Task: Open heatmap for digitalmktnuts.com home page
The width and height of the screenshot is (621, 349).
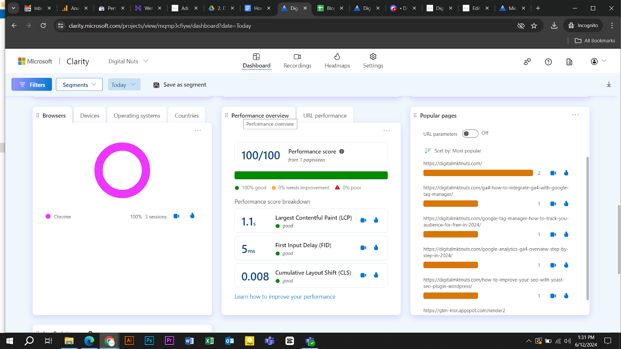Action: pyautogui.click(x=566, y=173)
